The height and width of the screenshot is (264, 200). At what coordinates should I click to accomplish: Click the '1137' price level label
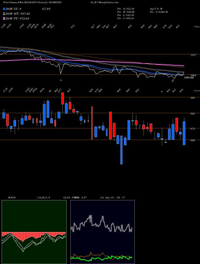pyautogui.click(x=193, y=55)
